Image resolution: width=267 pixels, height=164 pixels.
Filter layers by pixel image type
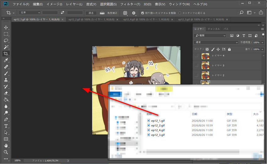click(x=232, y=36)
